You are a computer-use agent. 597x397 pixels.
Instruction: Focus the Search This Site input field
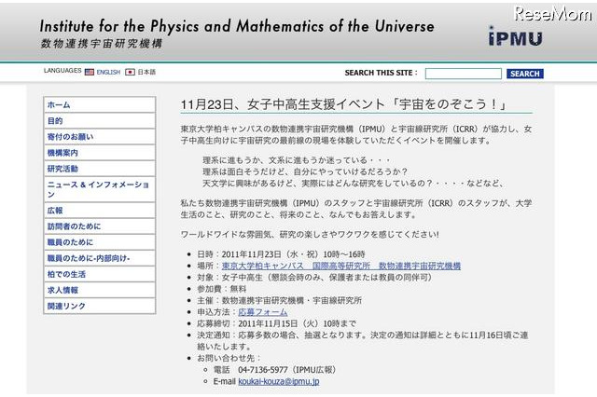point(463,74)
